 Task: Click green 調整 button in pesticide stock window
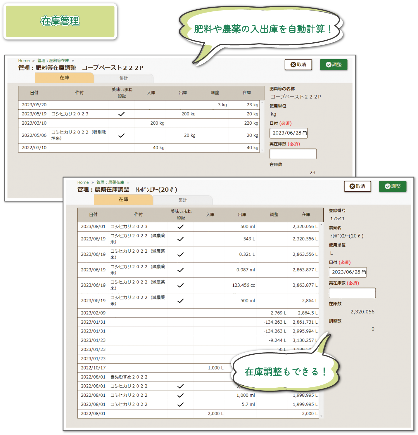[393, 186]
